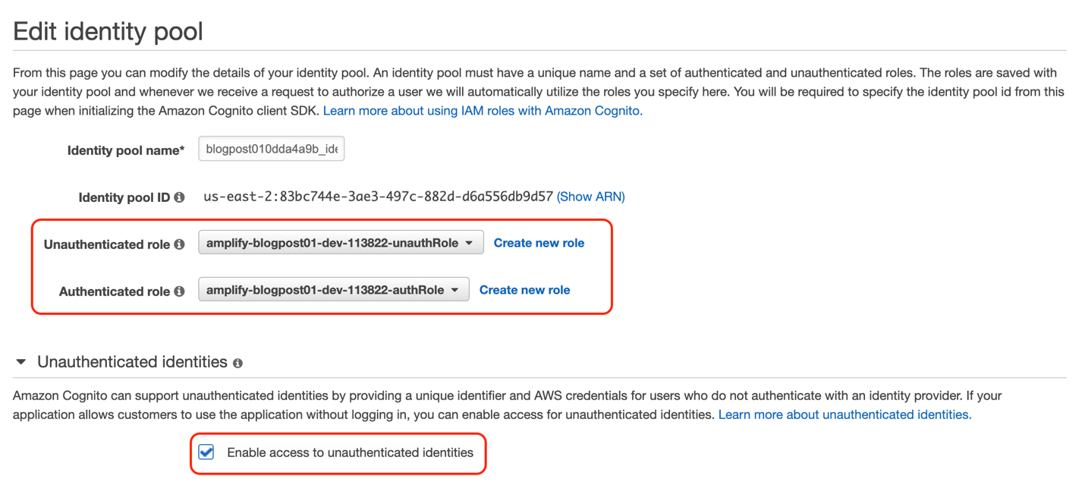Click the Unauthenticated identities heading text
The height and width of the screenshot is (495, 1085).
tap(133, 362)
